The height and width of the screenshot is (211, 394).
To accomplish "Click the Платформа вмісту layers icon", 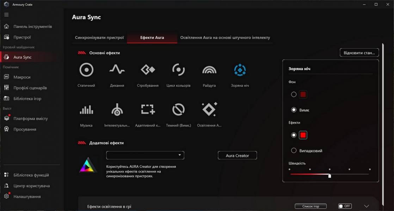I will 7,118.
